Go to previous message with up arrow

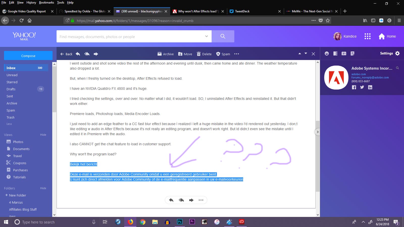click(x=300, y=53)
